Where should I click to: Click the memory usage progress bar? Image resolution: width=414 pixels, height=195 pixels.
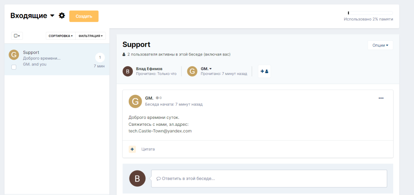[x=370, y=13]
